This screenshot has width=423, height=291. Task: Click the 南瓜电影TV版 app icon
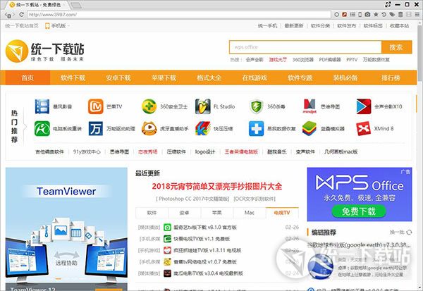pos(167,273)
